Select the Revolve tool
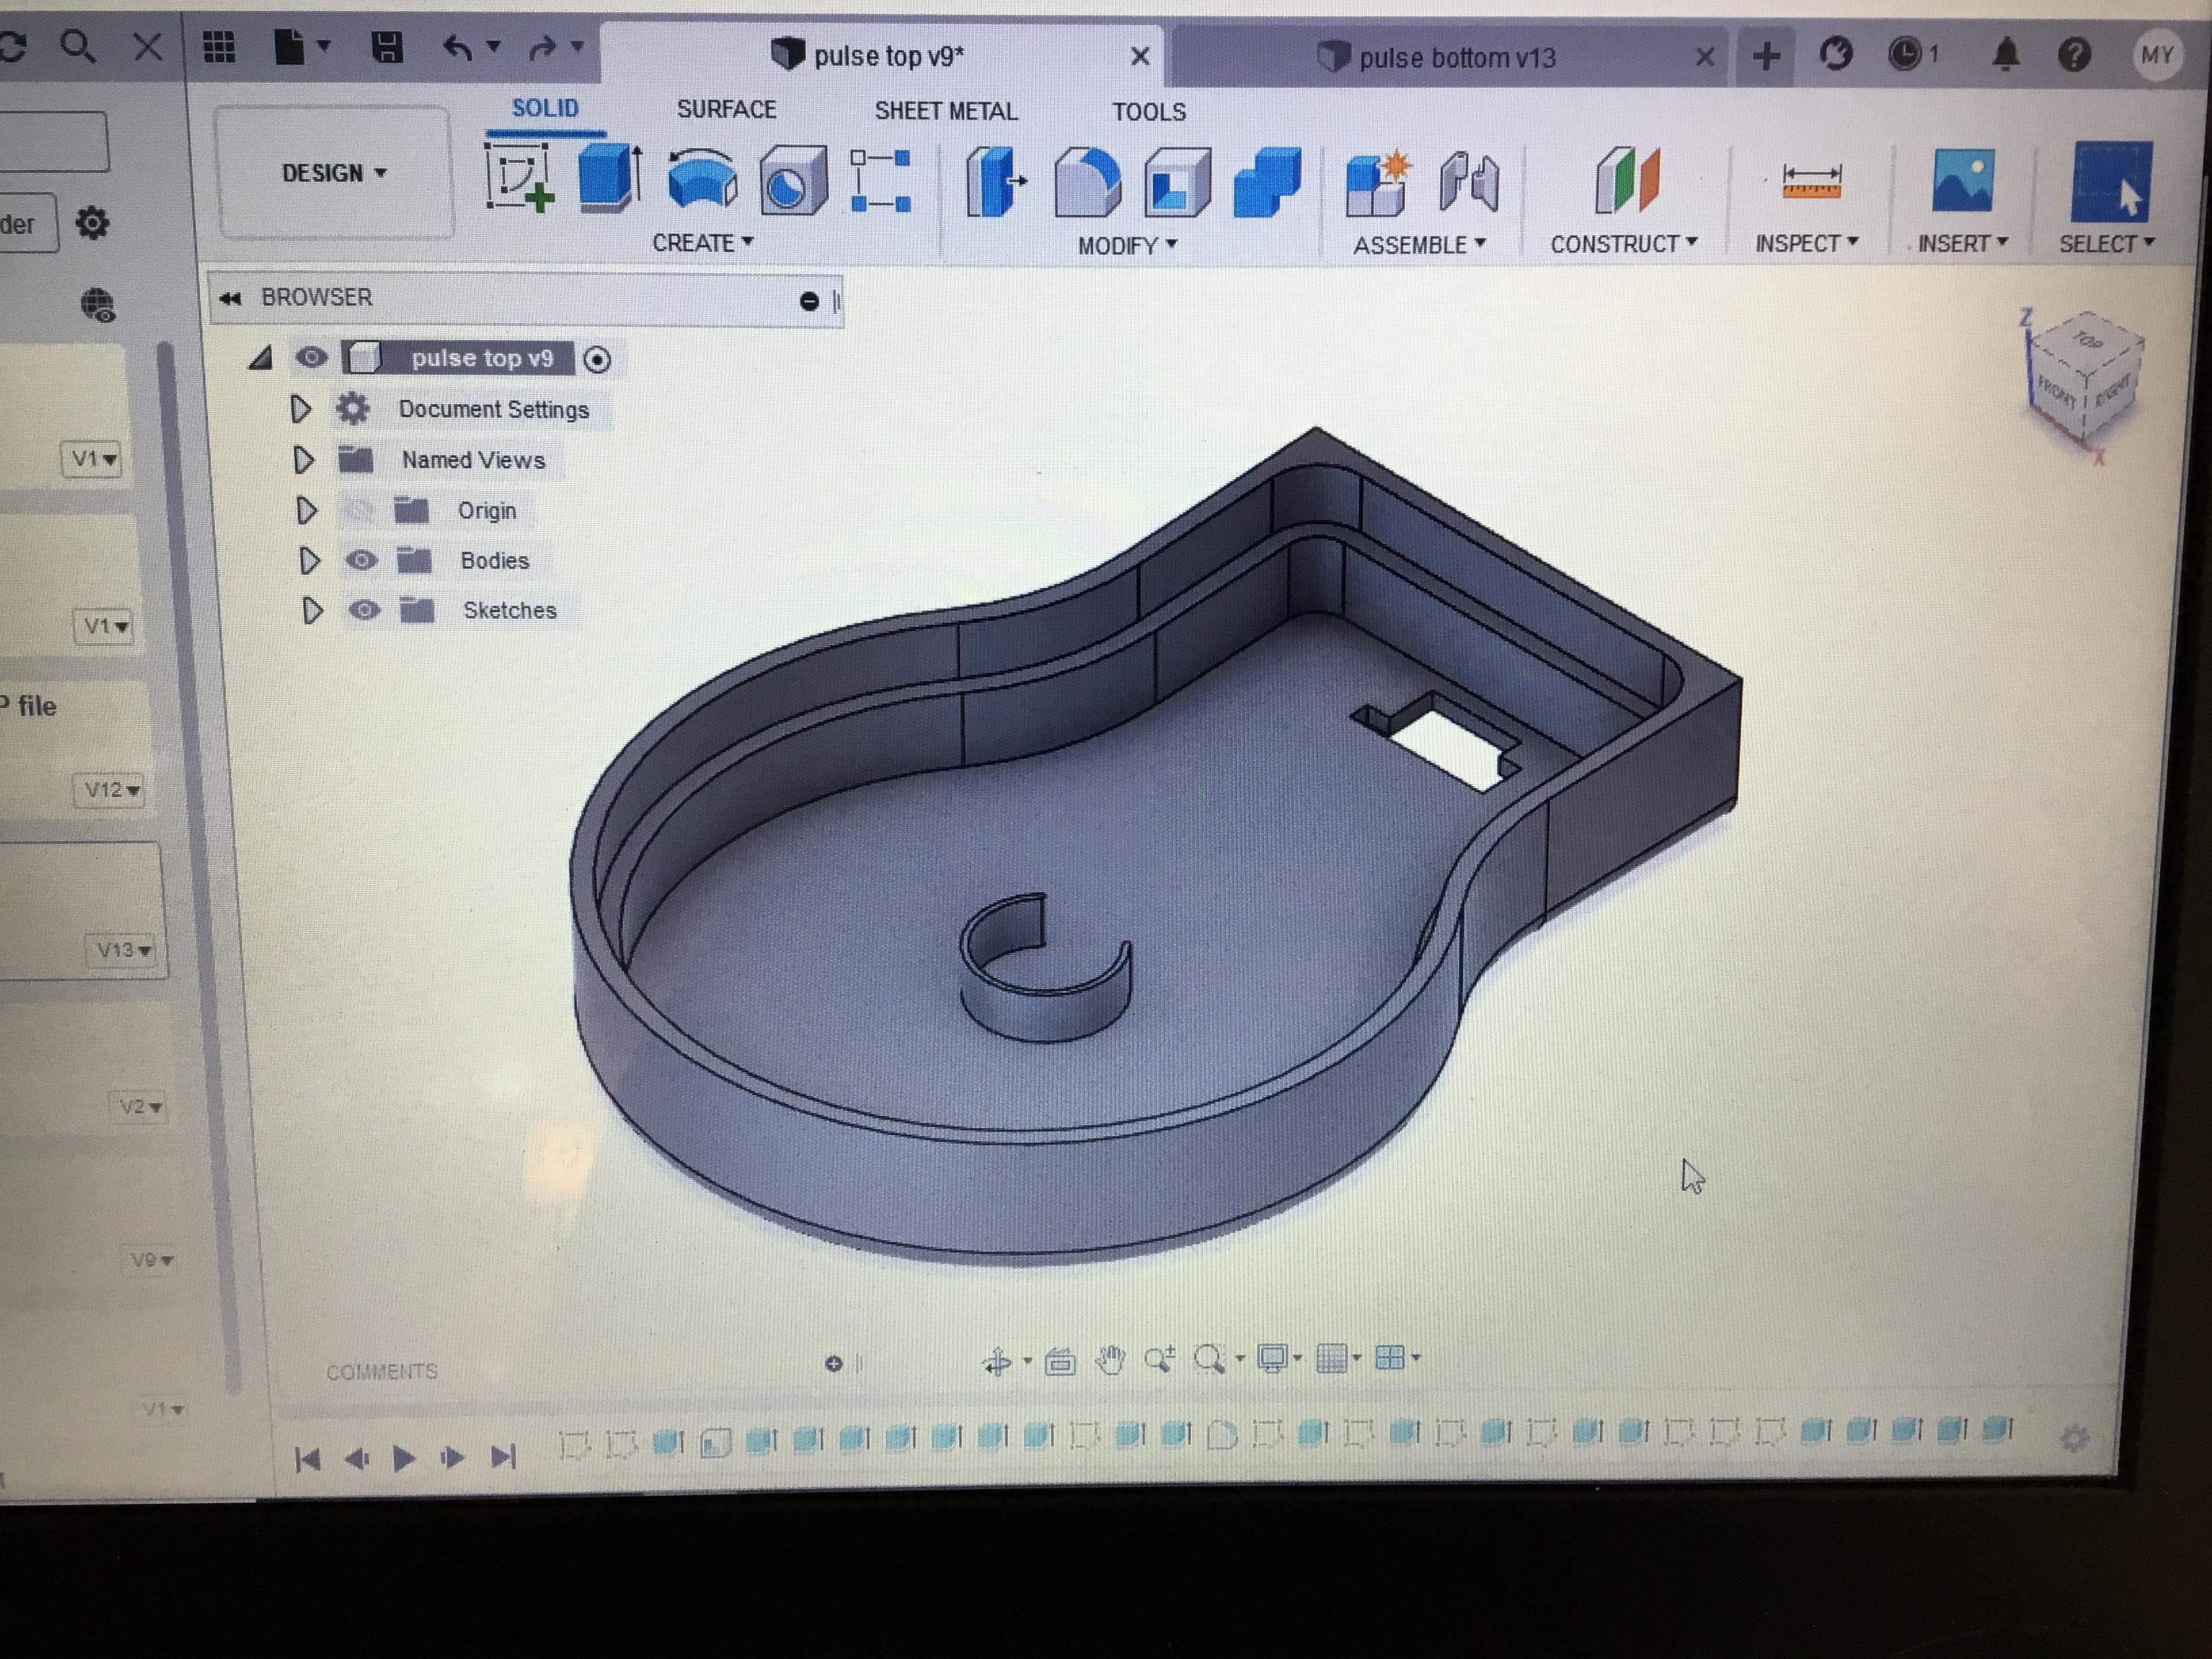This screenshot has height=1659, width=2212. (x=702, y=179)
